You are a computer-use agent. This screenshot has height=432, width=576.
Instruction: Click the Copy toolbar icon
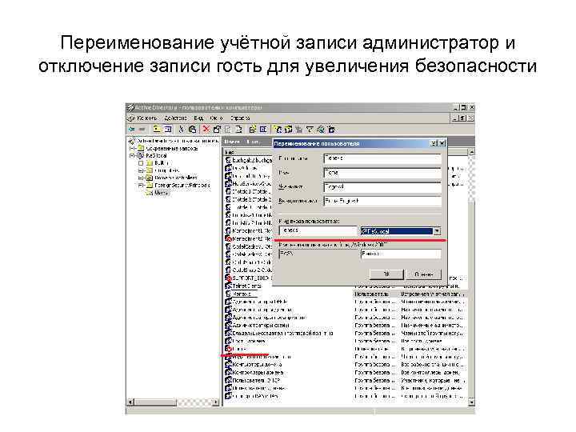192,130
